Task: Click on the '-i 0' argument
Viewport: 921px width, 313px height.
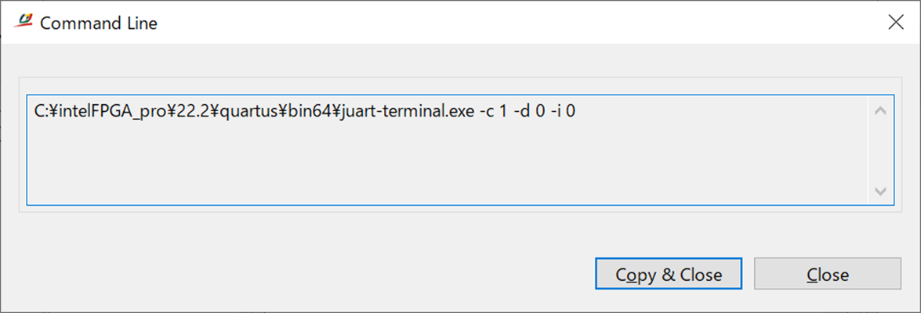Action: coord(564,112)
